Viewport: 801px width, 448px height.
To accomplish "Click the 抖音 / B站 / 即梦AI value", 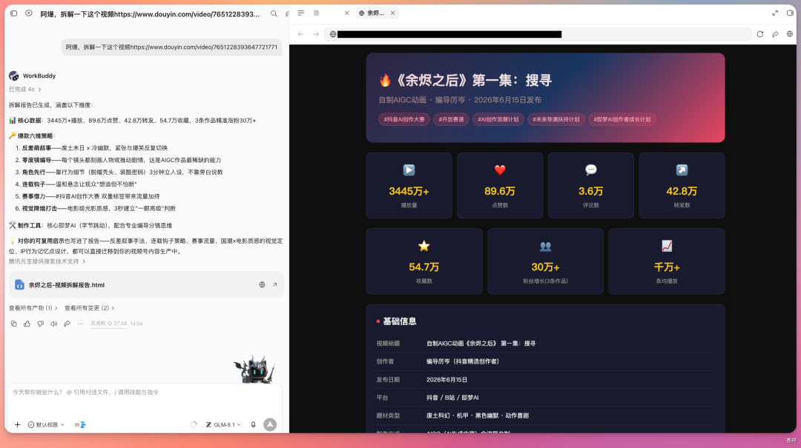I will 452,398.
